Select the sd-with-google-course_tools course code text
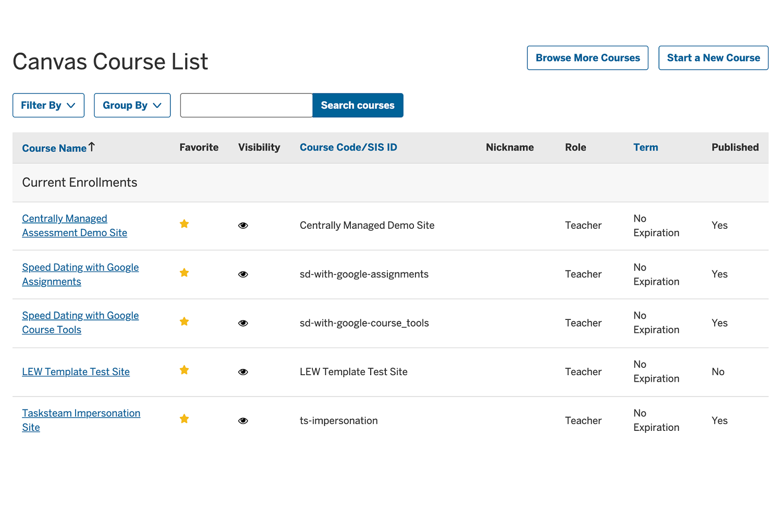Screen dimensions: 782x521 364,323
